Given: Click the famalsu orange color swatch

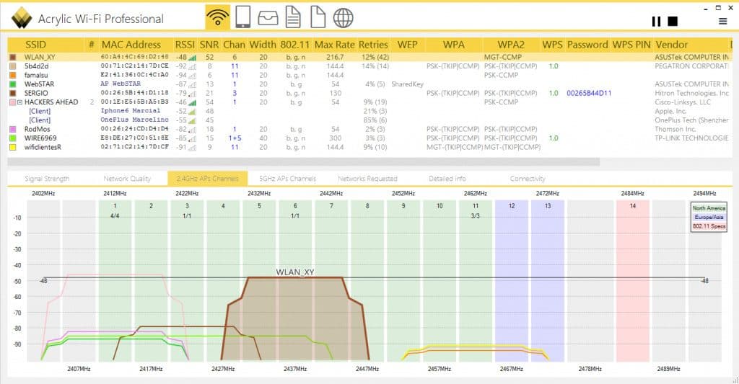Looking at the screenshot, I should pyautogui.click(x=13, y=75).
